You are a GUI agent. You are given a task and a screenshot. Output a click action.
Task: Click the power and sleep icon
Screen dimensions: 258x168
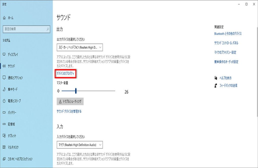coord(4,101)
